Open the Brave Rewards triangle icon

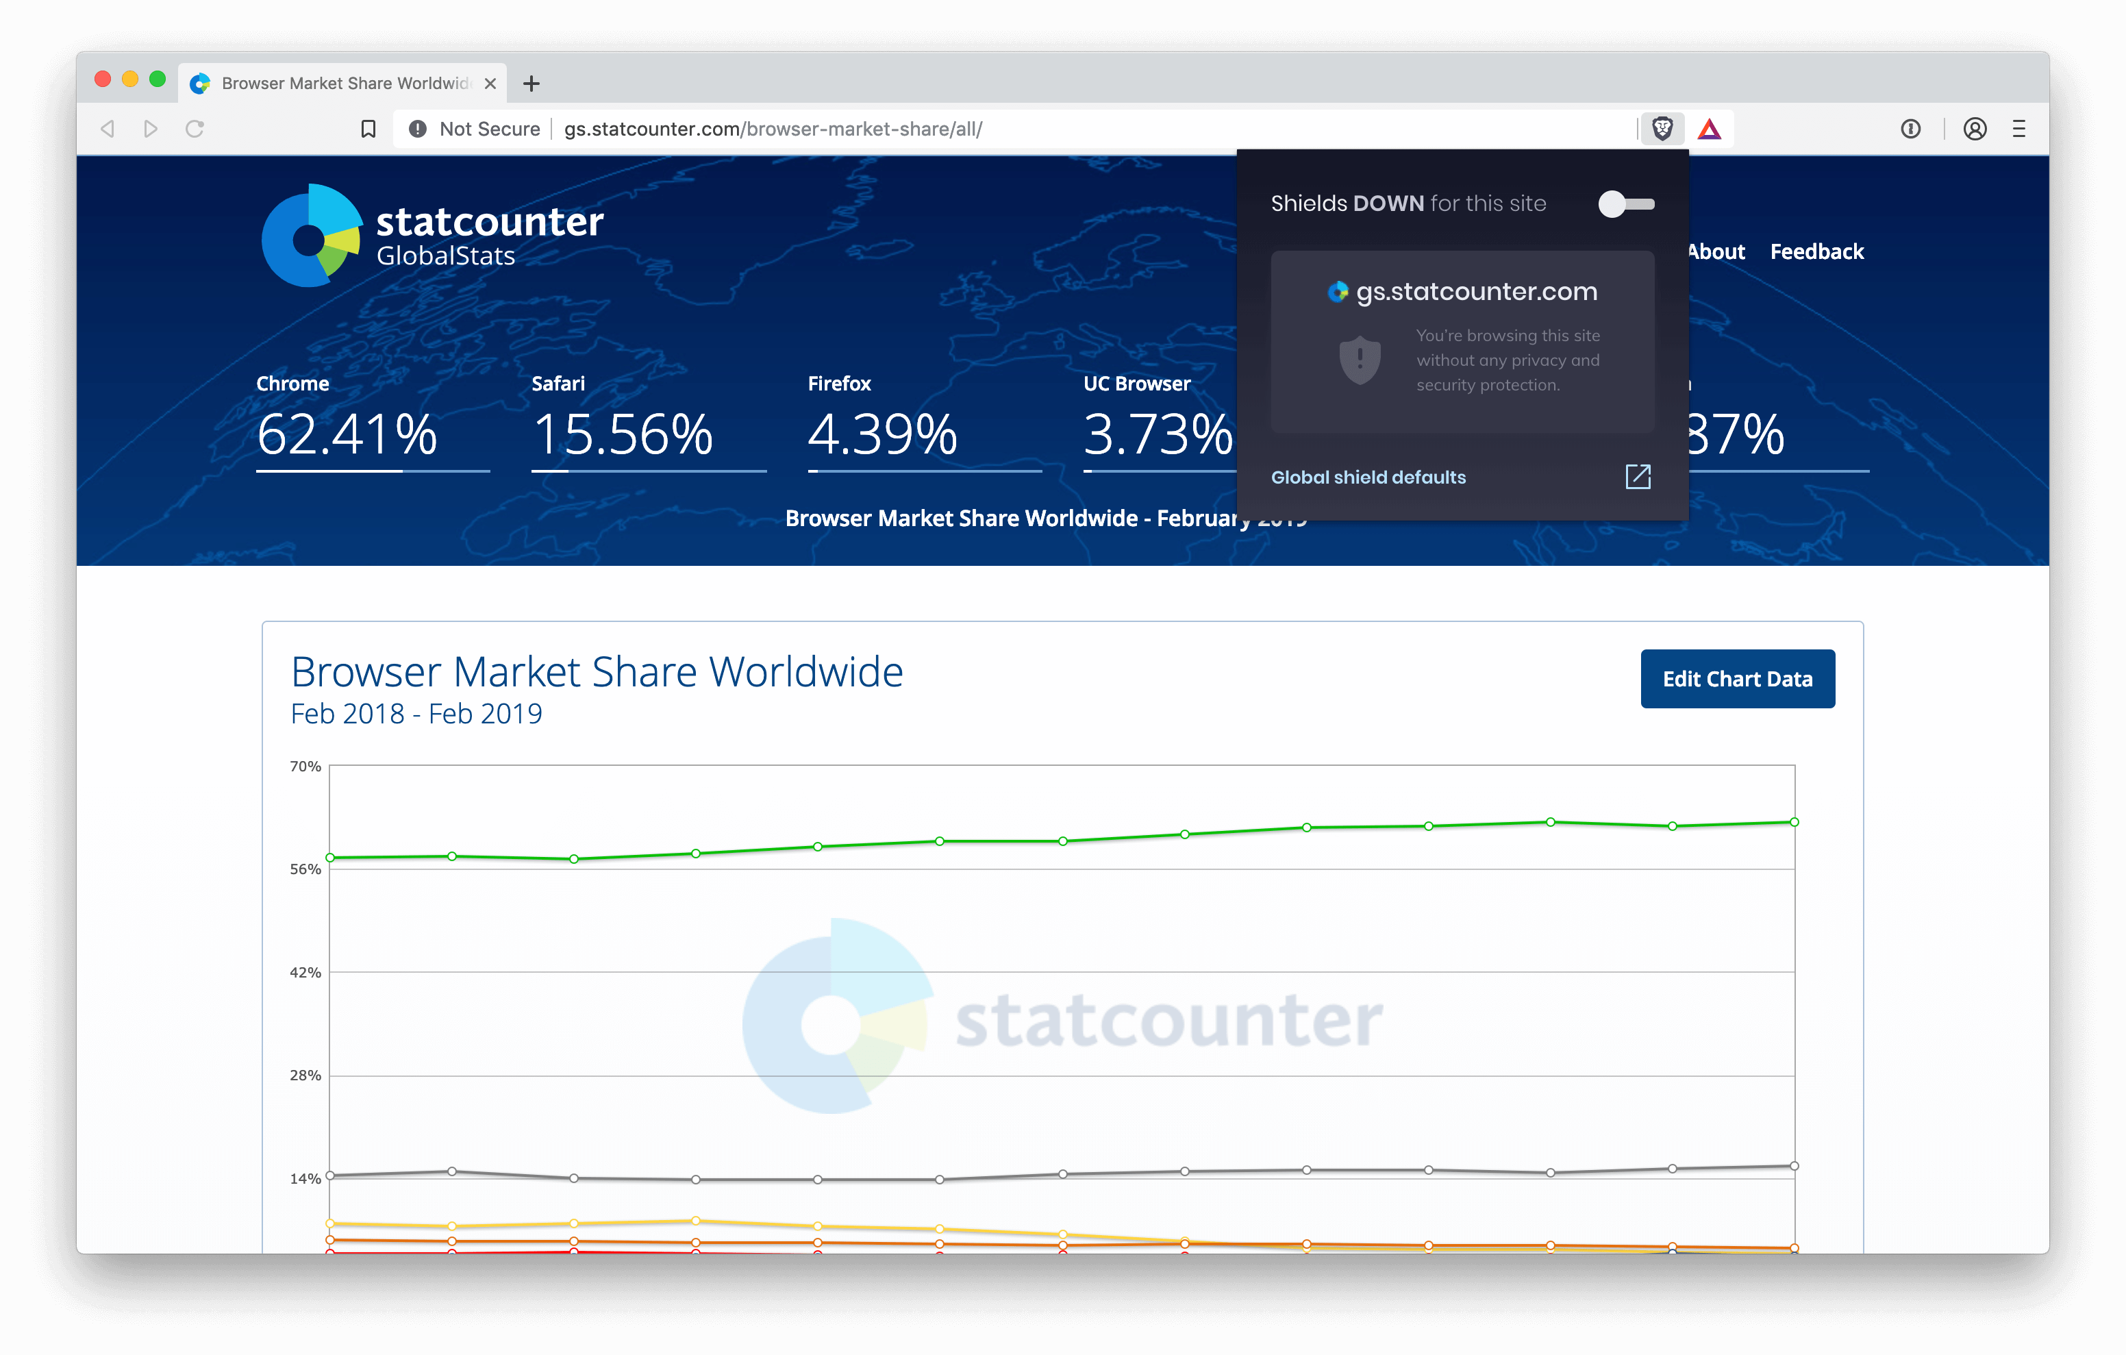point(1710,129)
